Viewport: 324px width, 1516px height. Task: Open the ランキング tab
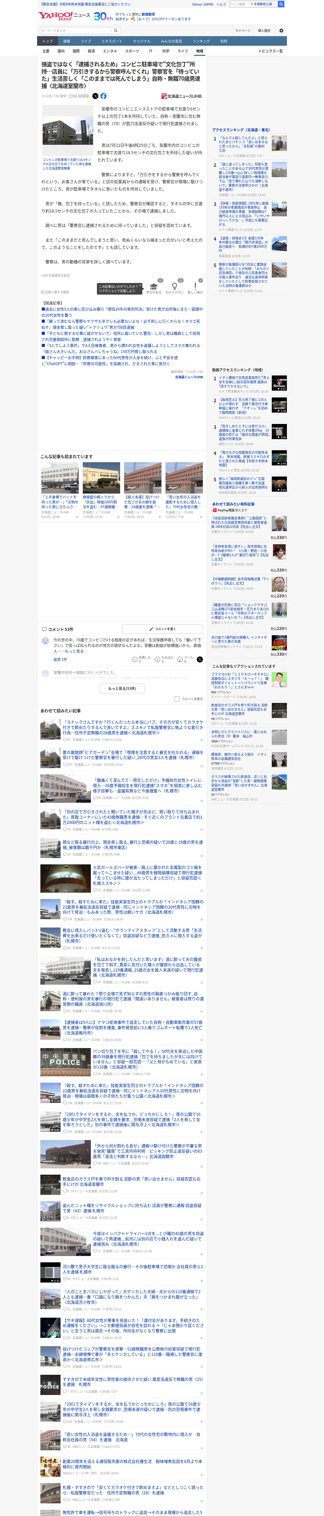tap(201, 41)
